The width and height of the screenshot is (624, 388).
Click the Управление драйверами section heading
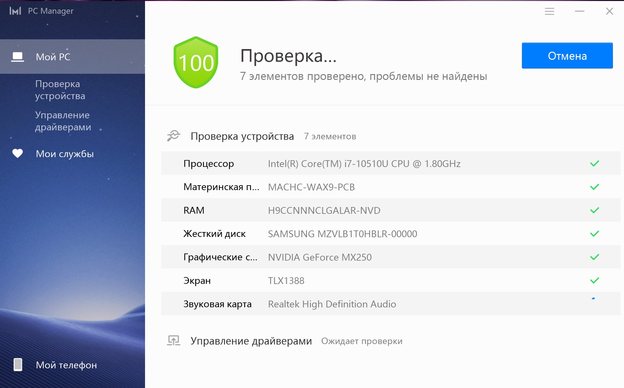click(251, 341)
